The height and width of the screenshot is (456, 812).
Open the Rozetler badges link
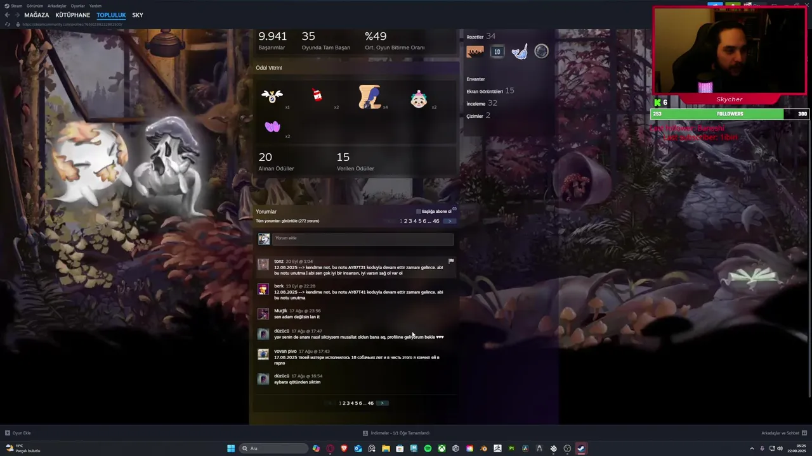(481, 37)
